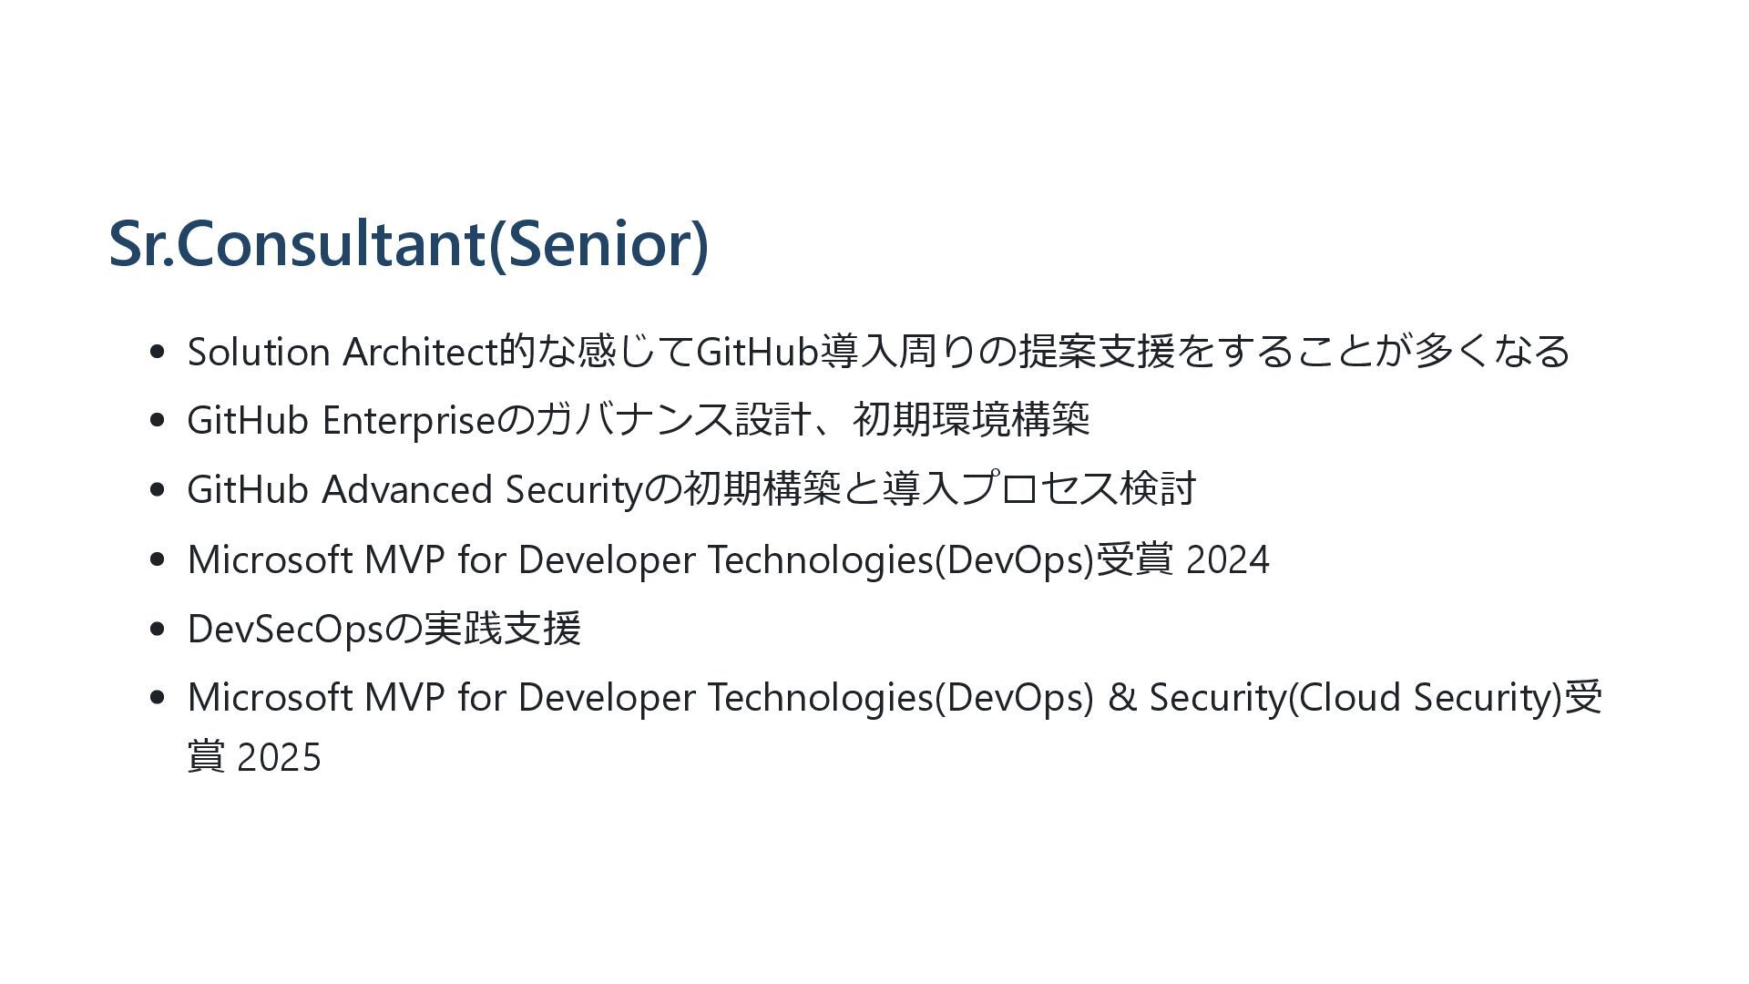Select the GitHub Advanced Security bullet text
Viewport: 1749px width, 984px height.
(x=691, y=489)
